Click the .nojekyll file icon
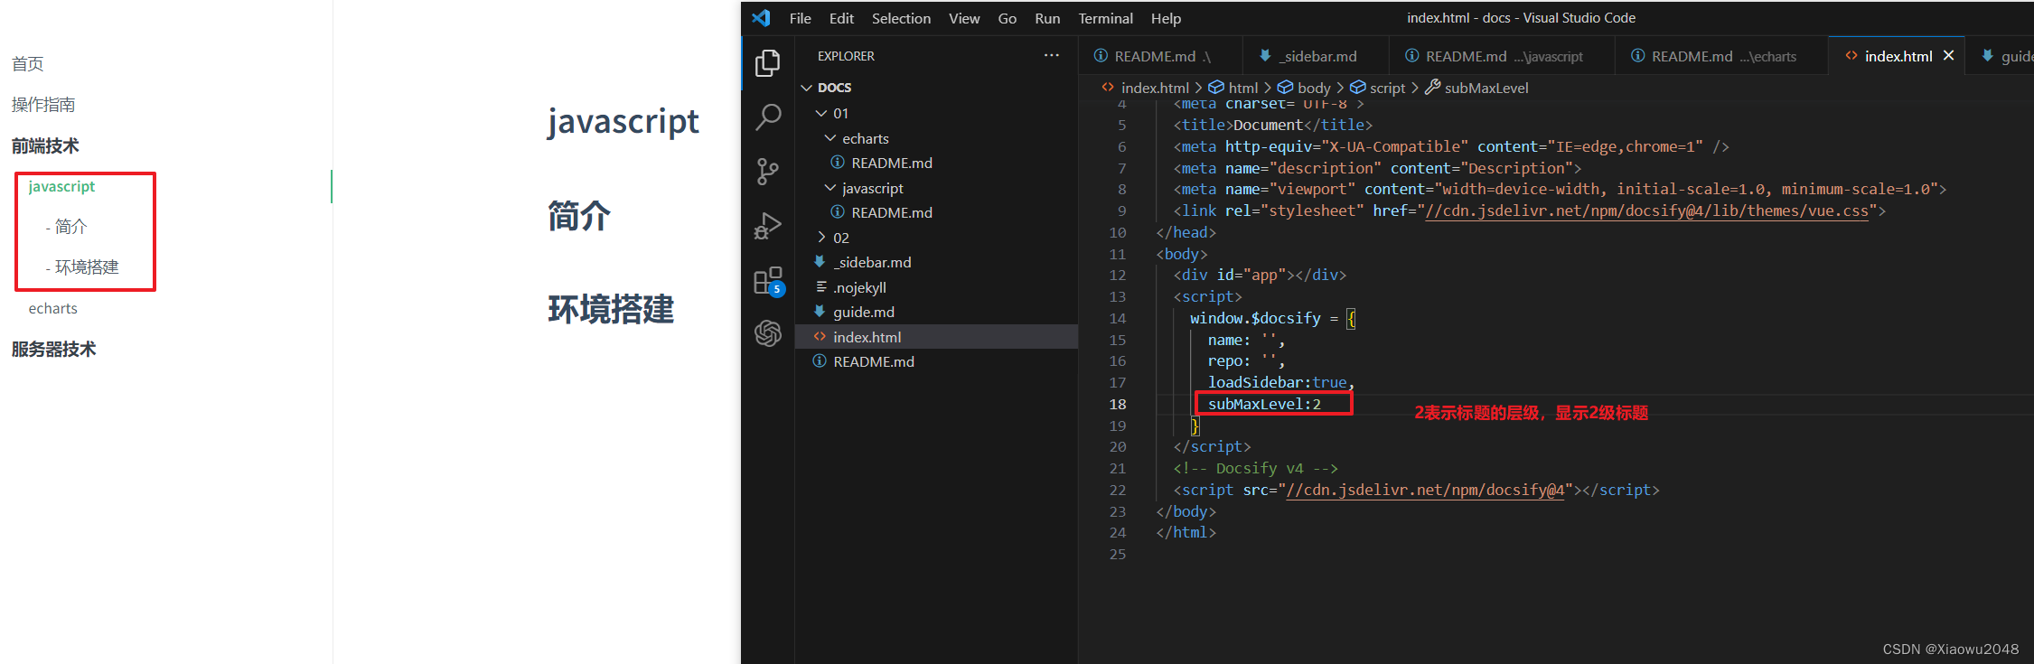This screenshot has height=664, width=2034. pos(821,287)
